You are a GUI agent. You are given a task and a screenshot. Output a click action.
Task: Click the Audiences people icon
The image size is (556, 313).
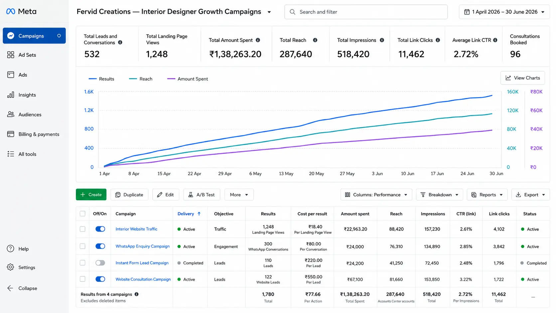click(x=11, y=114)
